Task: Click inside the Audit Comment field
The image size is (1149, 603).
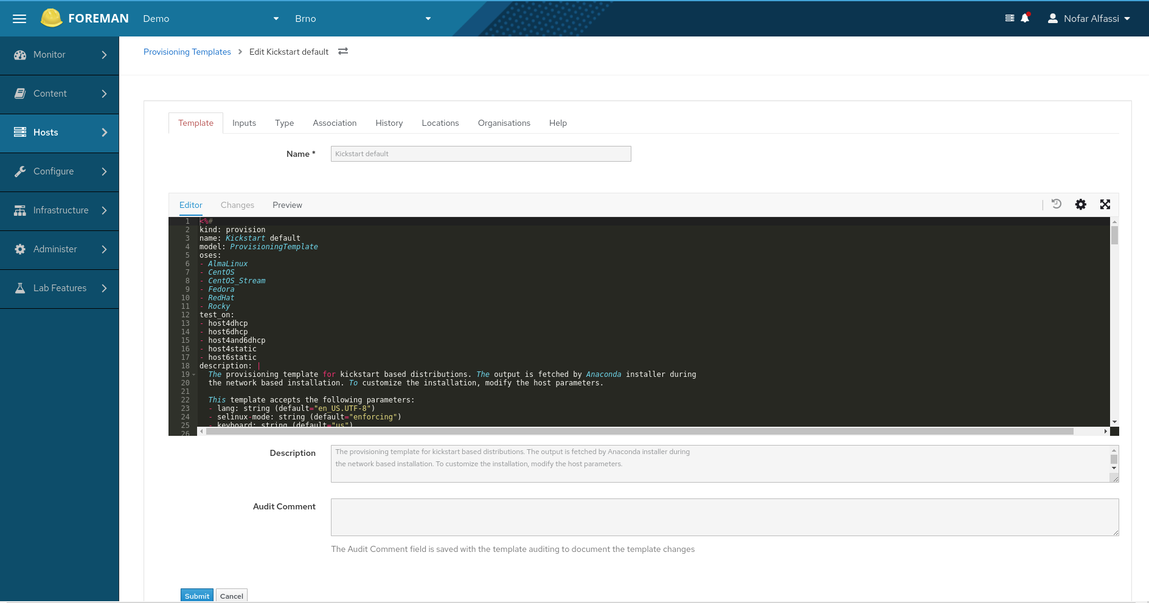Action: tap(724, 517)
